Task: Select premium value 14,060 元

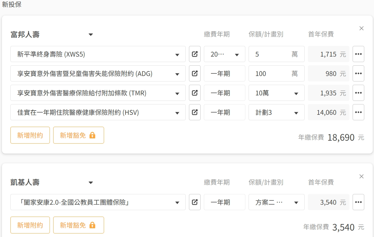Action: [x=328, y=112]
